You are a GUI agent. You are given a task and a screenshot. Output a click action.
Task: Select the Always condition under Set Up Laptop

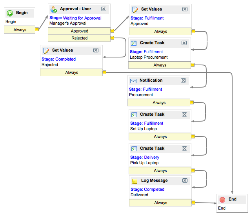tap(160, 137)
